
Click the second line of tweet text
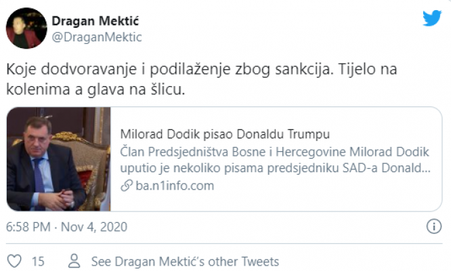95,88
